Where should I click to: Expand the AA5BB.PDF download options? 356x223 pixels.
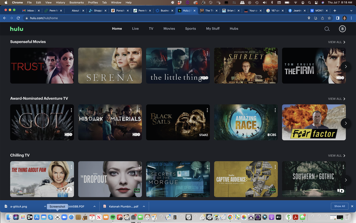(94, 206)
